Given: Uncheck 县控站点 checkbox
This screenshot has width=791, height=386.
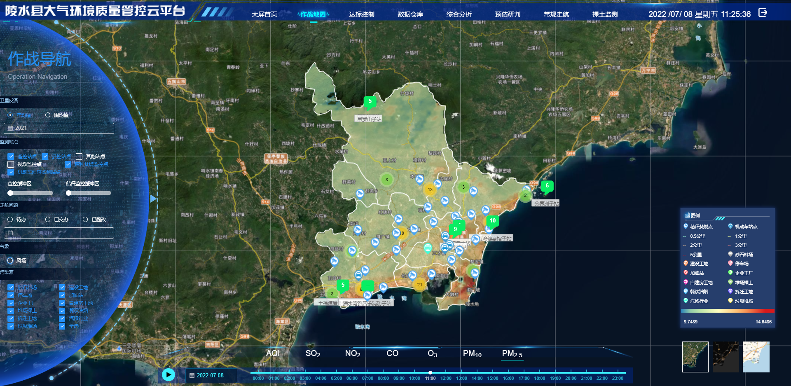Looking at the screenshot, I should click(x=45, y=157).
